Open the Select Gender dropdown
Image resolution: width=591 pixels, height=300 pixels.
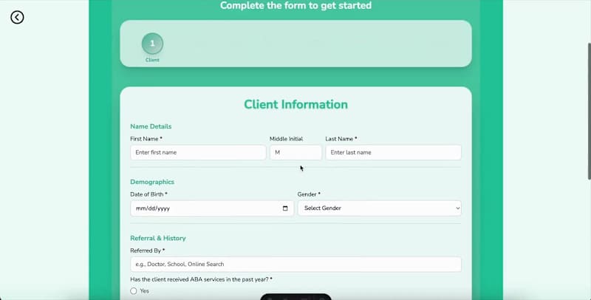[380, 208]
